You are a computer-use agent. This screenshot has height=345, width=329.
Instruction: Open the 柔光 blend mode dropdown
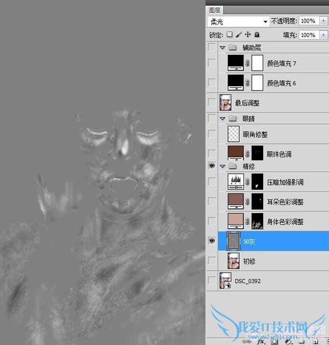[239, 21]
